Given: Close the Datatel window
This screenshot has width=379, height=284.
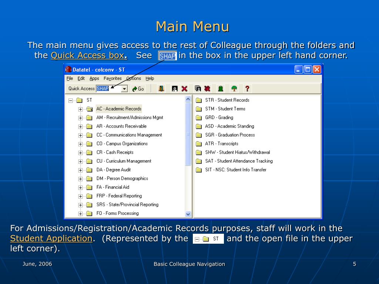Looking at the screenshot, I should point(317,70).
